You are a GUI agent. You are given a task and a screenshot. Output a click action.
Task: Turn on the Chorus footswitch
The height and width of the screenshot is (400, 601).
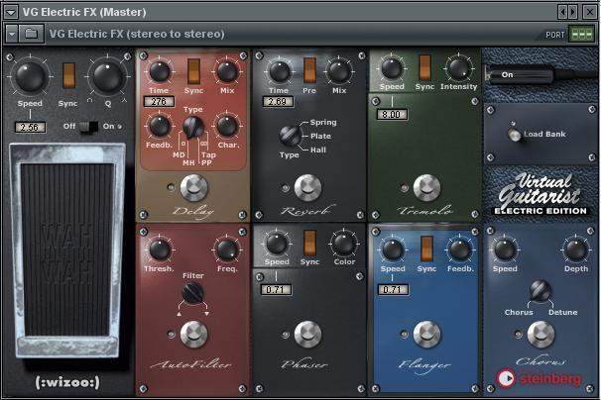(541, 334)
